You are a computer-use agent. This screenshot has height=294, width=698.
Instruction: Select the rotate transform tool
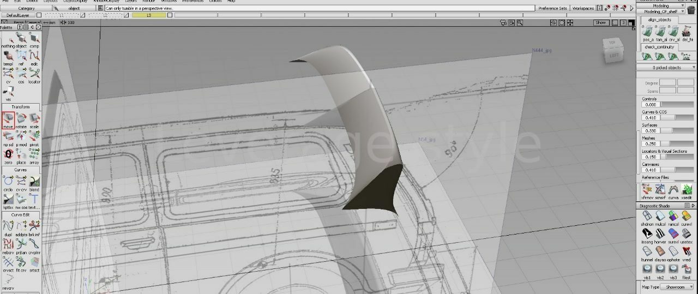pyautogui.click(x=21, y=118)
